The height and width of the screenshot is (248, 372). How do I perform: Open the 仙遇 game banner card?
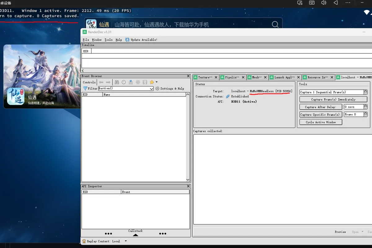pos(42,77)
